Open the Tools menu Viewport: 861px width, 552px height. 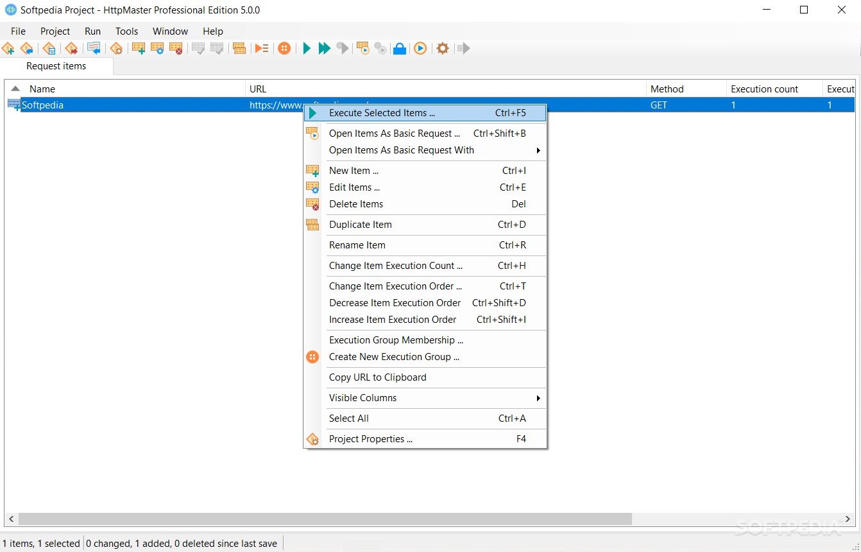click(126, 31)
